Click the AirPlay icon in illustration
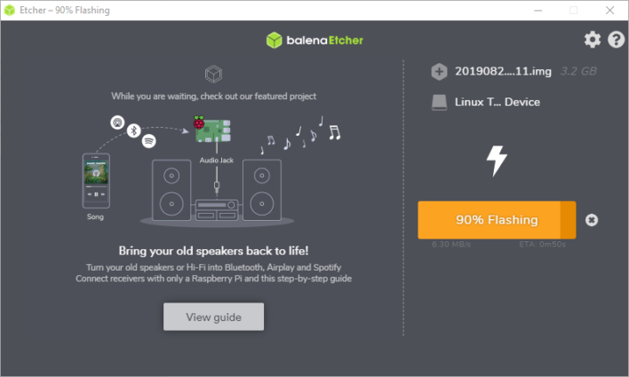 pyautogui.click(x=116, y=121)
